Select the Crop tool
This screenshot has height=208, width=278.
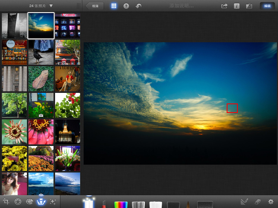[6, 201]
